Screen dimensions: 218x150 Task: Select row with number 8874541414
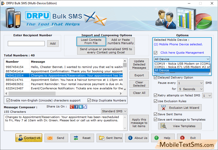[x=64, y=71]
